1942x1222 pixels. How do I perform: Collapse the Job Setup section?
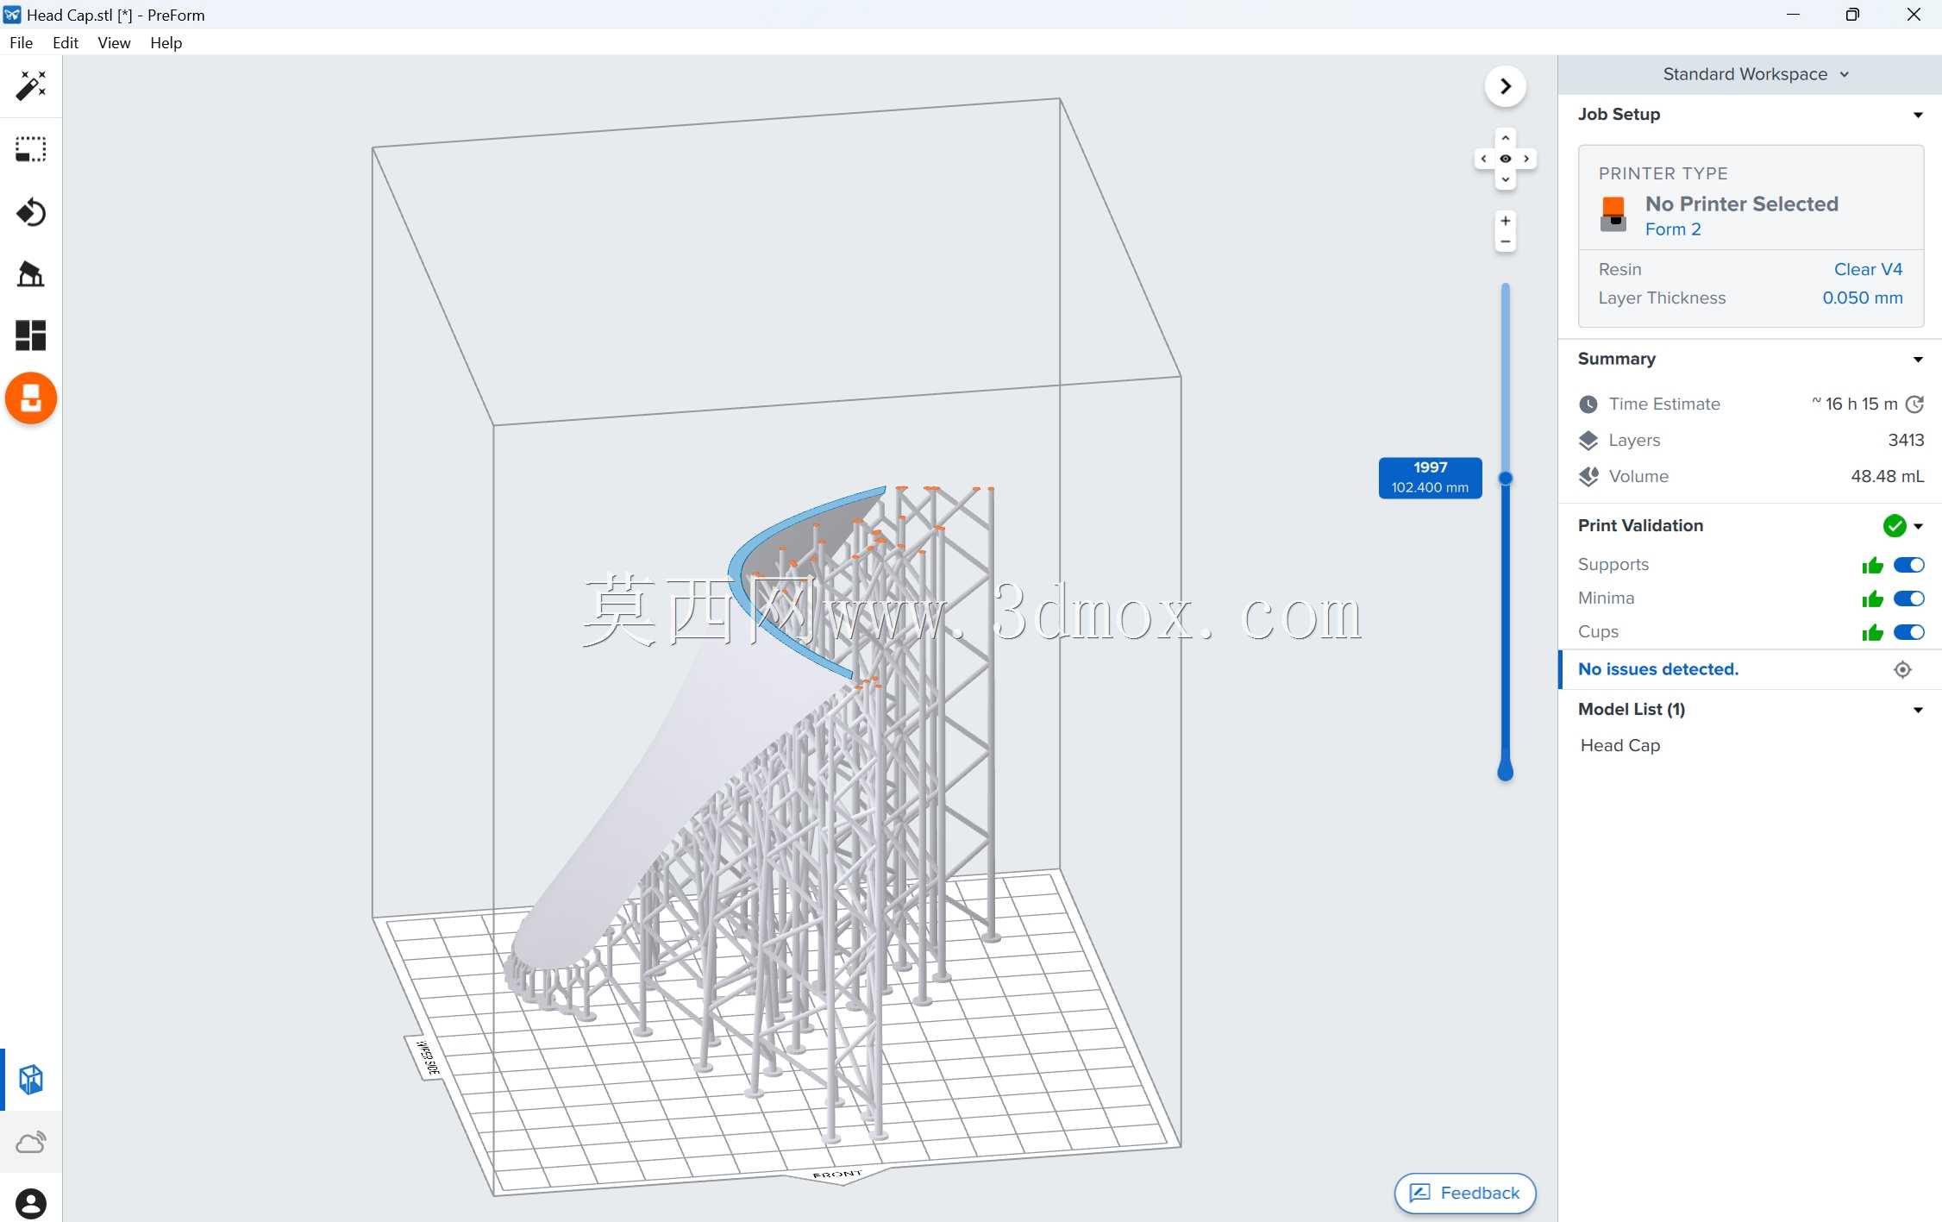pyautogui.click(x=1918, y=115)
